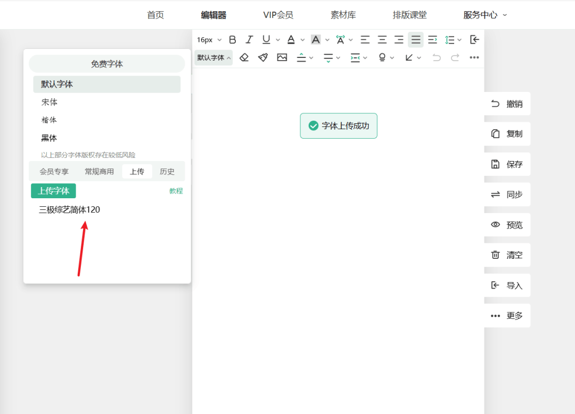Toggle italic text formatting
Screen dimensions: 575x414
tap(249, 40)
